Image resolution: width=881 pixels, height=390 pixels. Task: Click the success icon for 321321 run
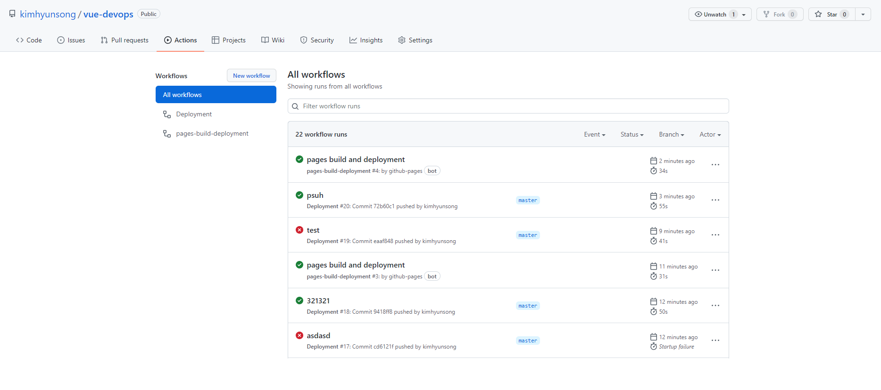click(x=299, y=301)
